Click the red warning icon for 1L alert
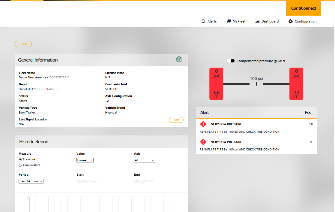Viewport: 335px width, 212px height. [x=203, y=142]
